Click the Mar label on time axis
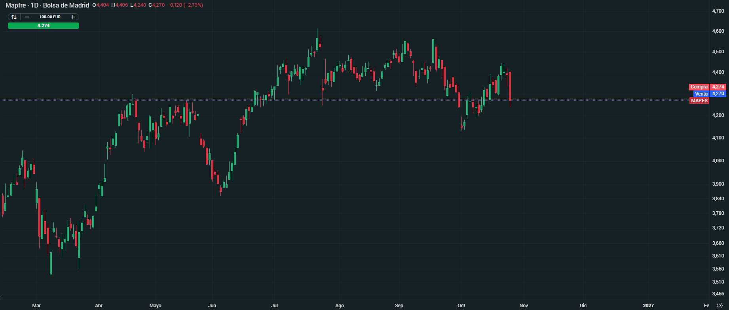The image size is (729, 310). pos(36,306)
